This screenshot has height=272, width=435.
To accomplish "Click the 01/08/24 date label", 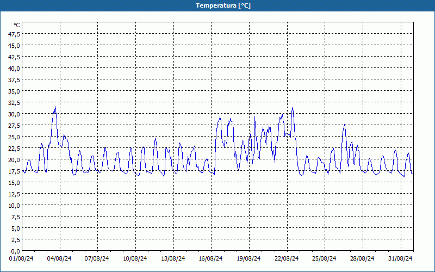I will click(21, 259).
